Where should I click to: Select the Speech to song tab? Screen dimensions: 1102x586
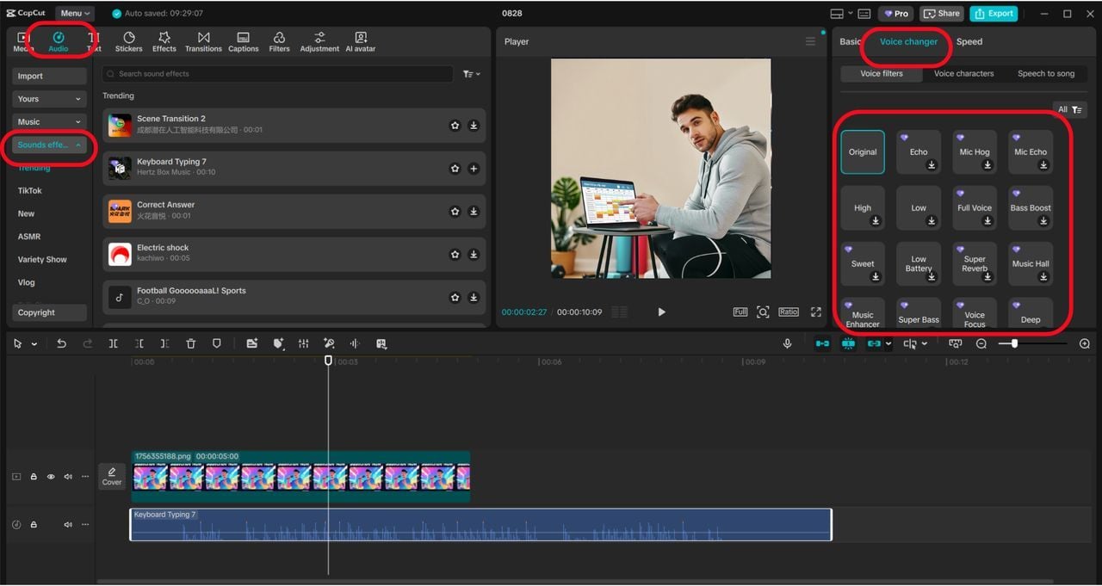1045,74
